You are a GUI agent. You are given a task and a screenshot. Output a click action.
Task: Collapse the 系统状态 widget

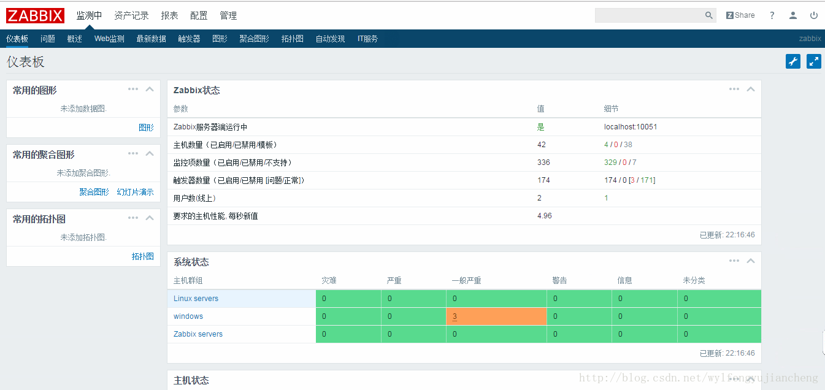750,261
